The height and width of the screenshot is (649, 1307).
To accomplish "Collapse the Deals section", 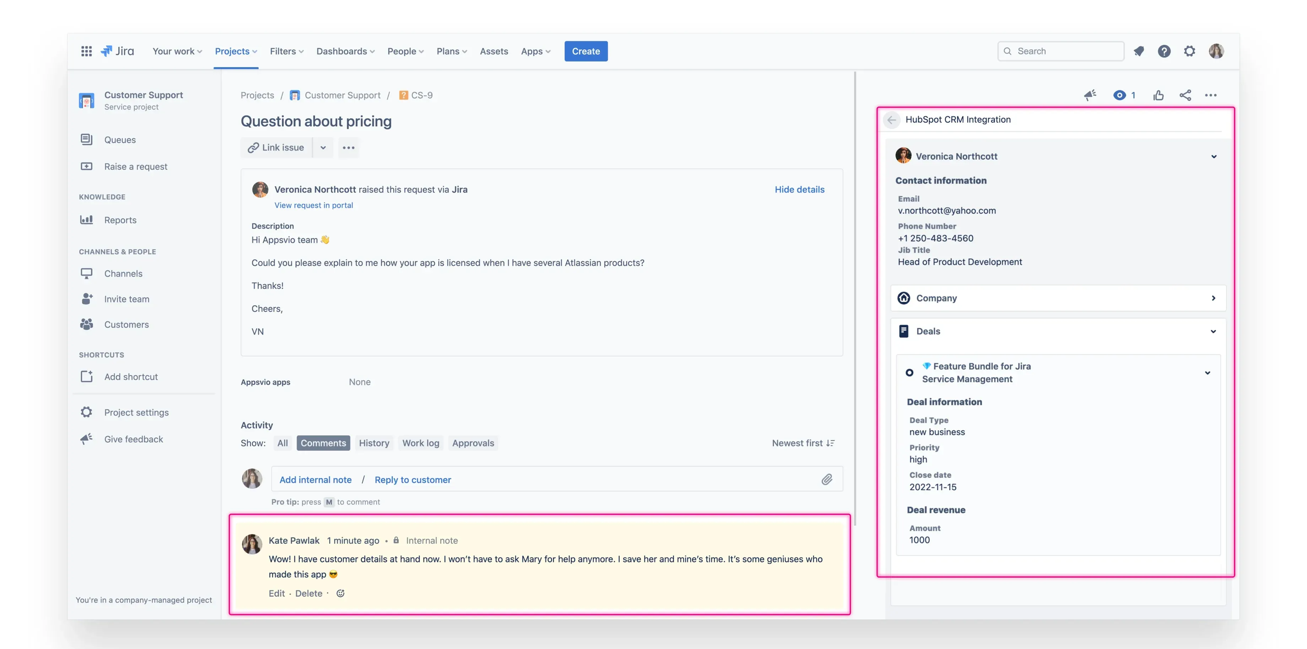I will coord(1213,331).
